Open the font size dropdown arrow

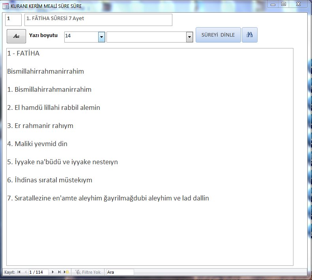(101, 37)
